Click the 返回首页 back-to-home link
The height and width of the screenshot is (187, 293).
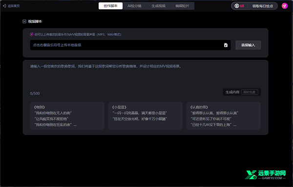(11, 6)
